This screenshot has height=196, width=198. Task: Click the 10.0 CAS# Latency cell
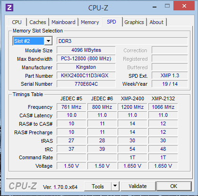click(71, 115)
